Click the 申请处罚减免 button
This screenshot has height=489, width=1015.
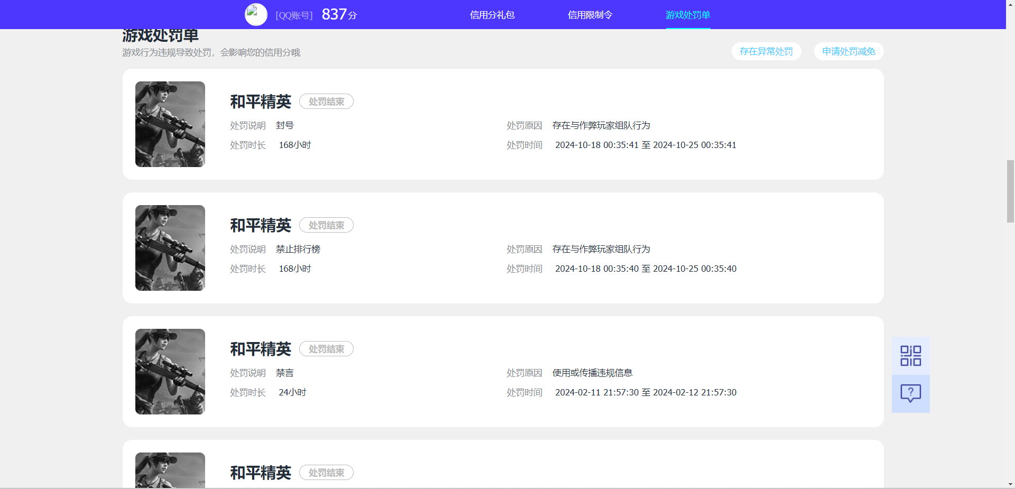pos(848,51)
